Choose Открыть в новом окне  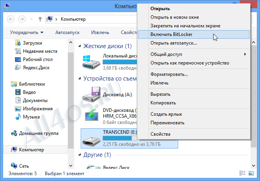(194, 17)
